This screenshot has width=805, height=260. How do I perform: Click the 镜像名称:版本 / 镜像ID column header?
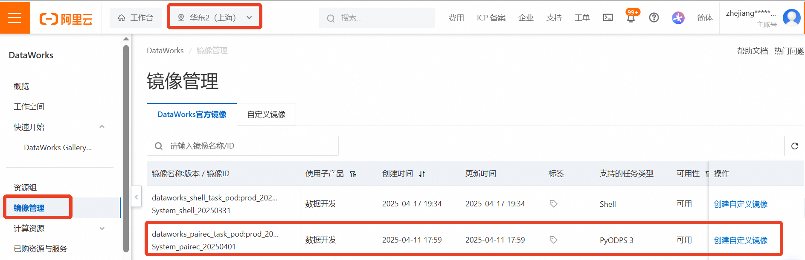(191, 174)
